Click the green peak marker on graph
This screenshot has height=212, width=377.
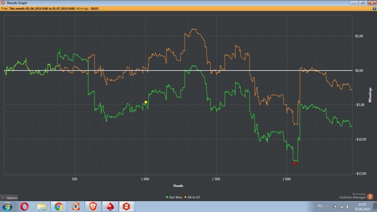click(x=60, y=50)
